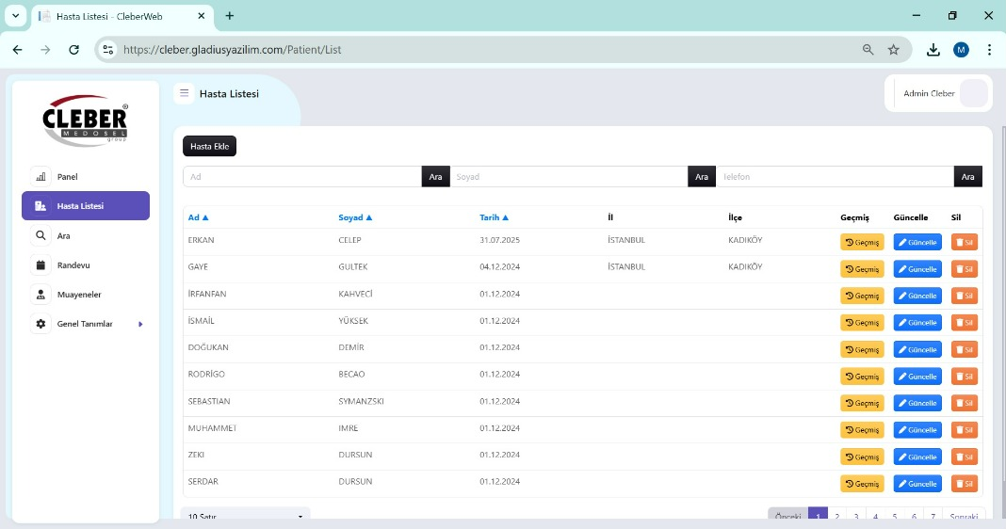Reload the page with the refresh icon
Screen dimensions: 1006x529
tap(73, 50)
